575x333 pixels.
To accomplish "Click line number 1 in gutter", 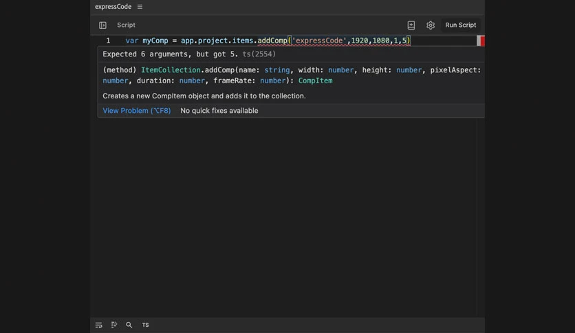I will pyautogui.click(x=108, y=41).
